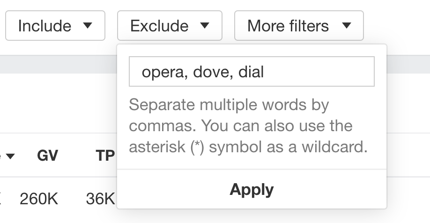Viewport: 430px width, 223px height.
Task: Collapse the Exclude filter dropdown
Action: (x=170, y=25)
